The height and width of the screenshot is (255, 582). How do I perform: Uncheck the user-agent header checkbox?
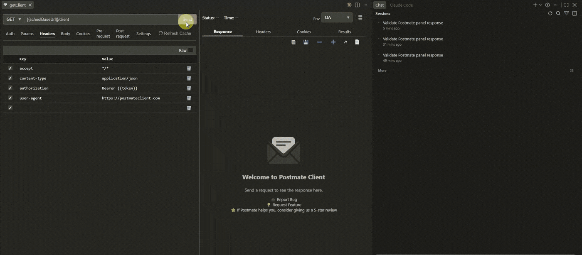10,98
